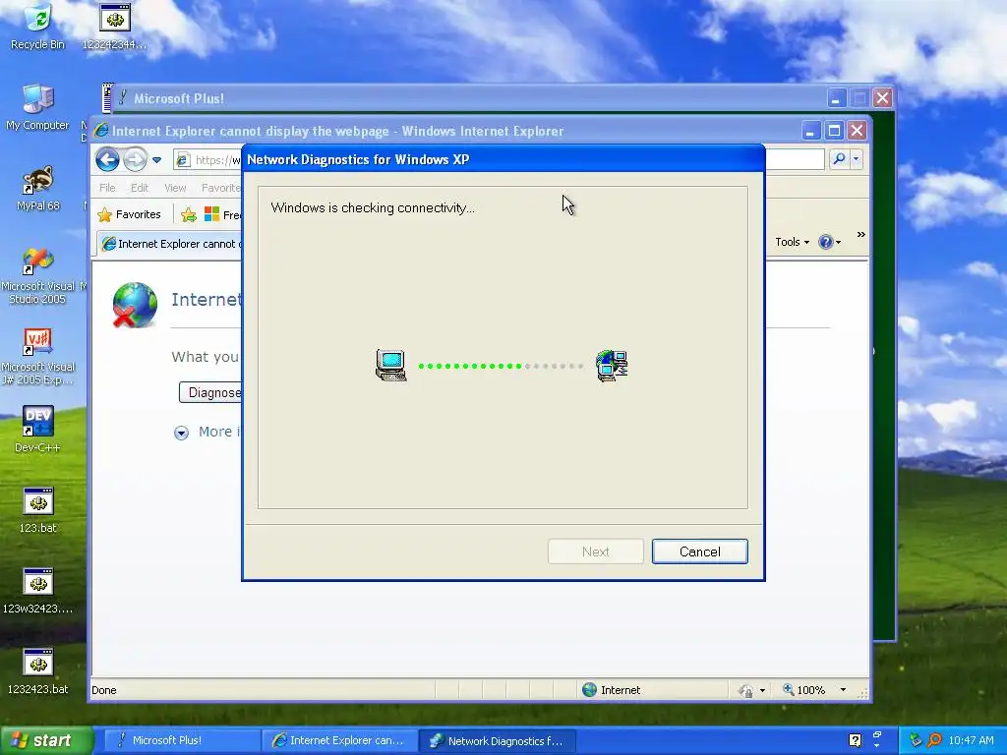
Task: Select 1232423.bat file on desktop
Action: 38,672
